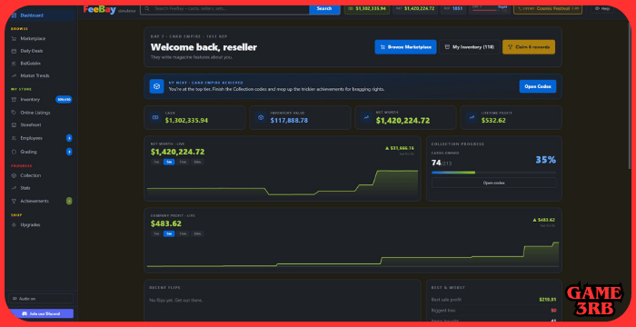This screenshot has width=636, height=327.
Task: Click the BidGoblin icon in sidebar
Action: coord(14,64)
